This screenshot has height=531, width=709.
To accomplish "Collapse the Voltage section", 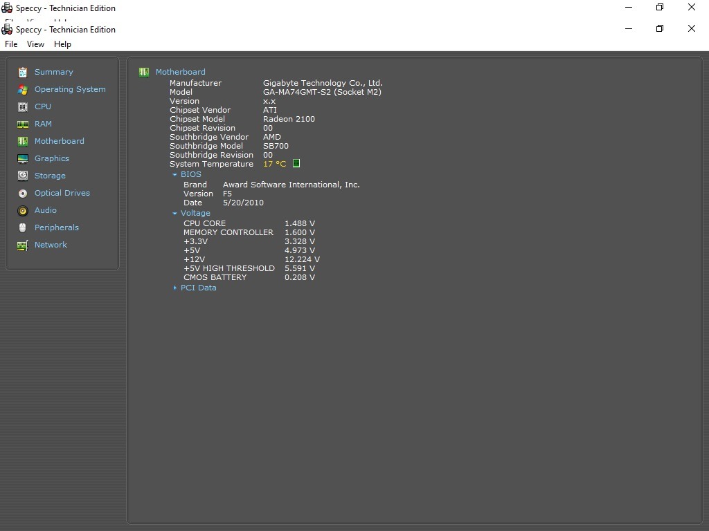I will [x=175, y=214].
